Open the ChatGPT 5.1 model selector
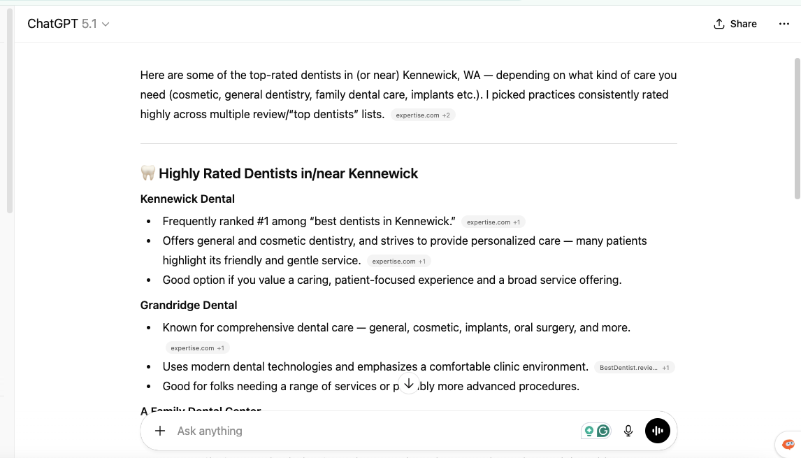Image resolution: width=801 pixels, height=458 pixels. coord(68,23)
